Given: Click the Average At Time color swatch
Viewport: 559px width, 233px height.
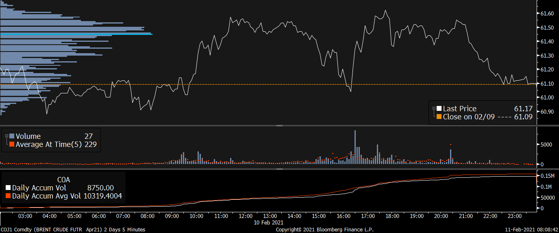Looking at the screenshot, I should [x=11, y=144].
